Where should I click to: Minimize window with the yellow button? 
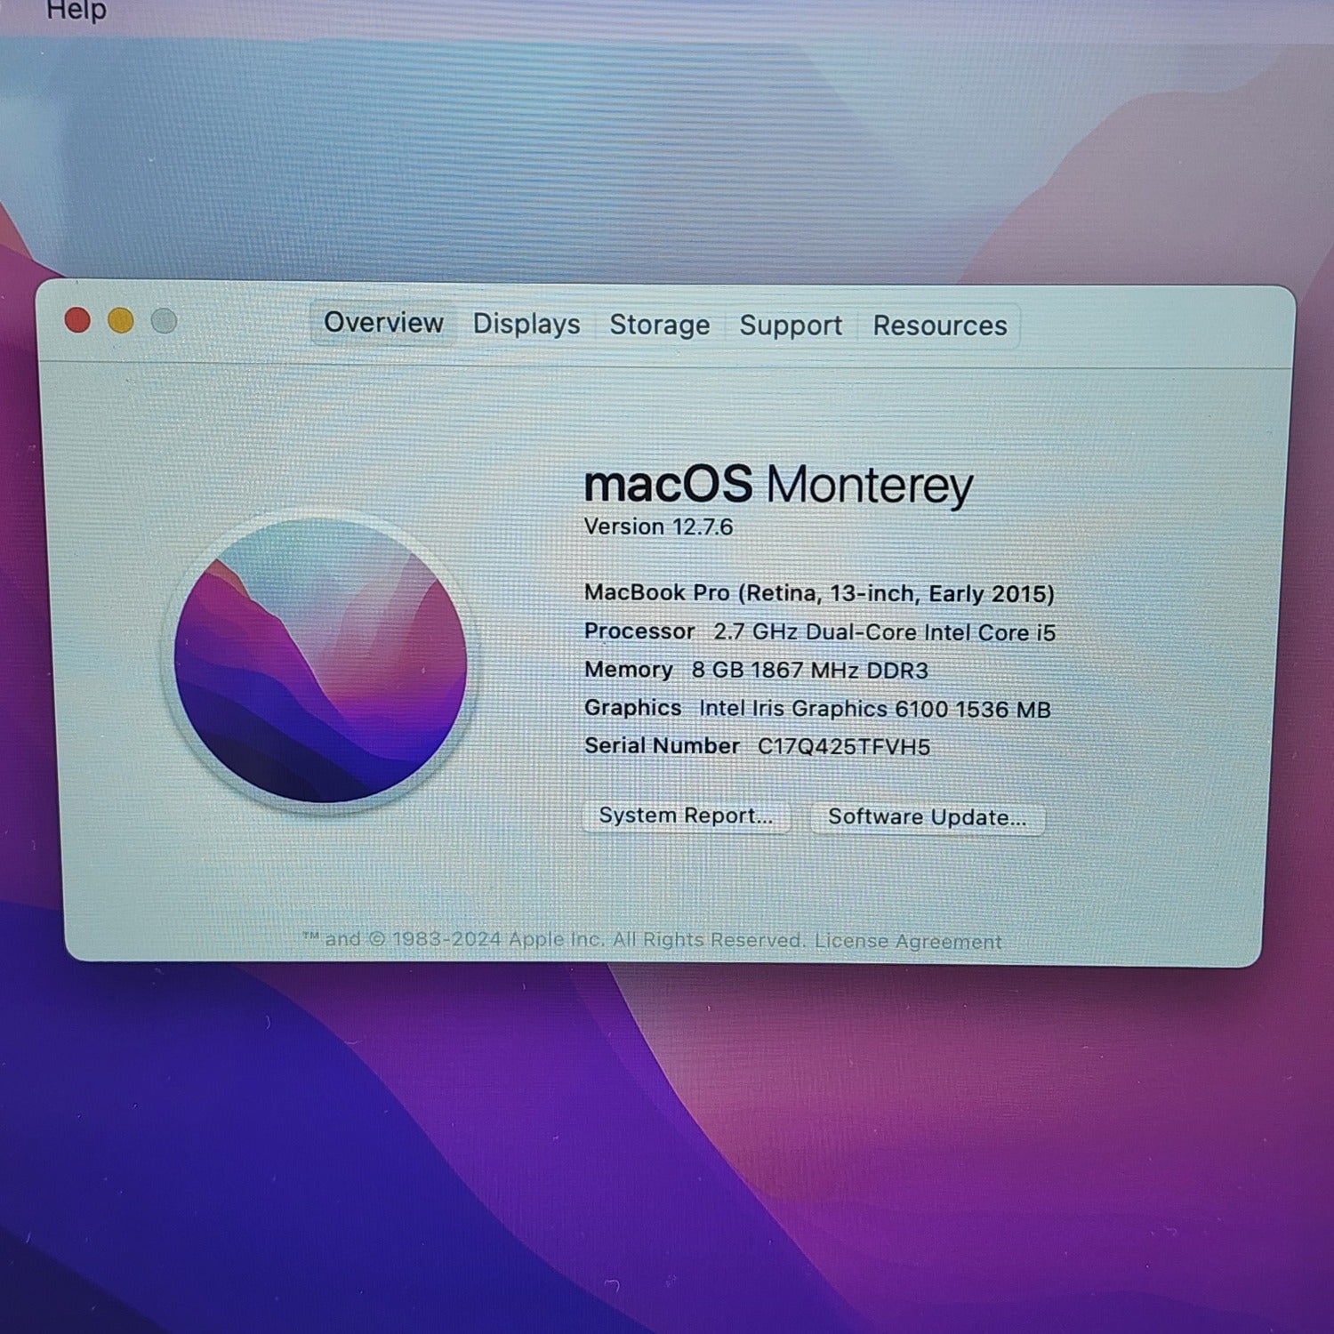(x=121, y=320)
